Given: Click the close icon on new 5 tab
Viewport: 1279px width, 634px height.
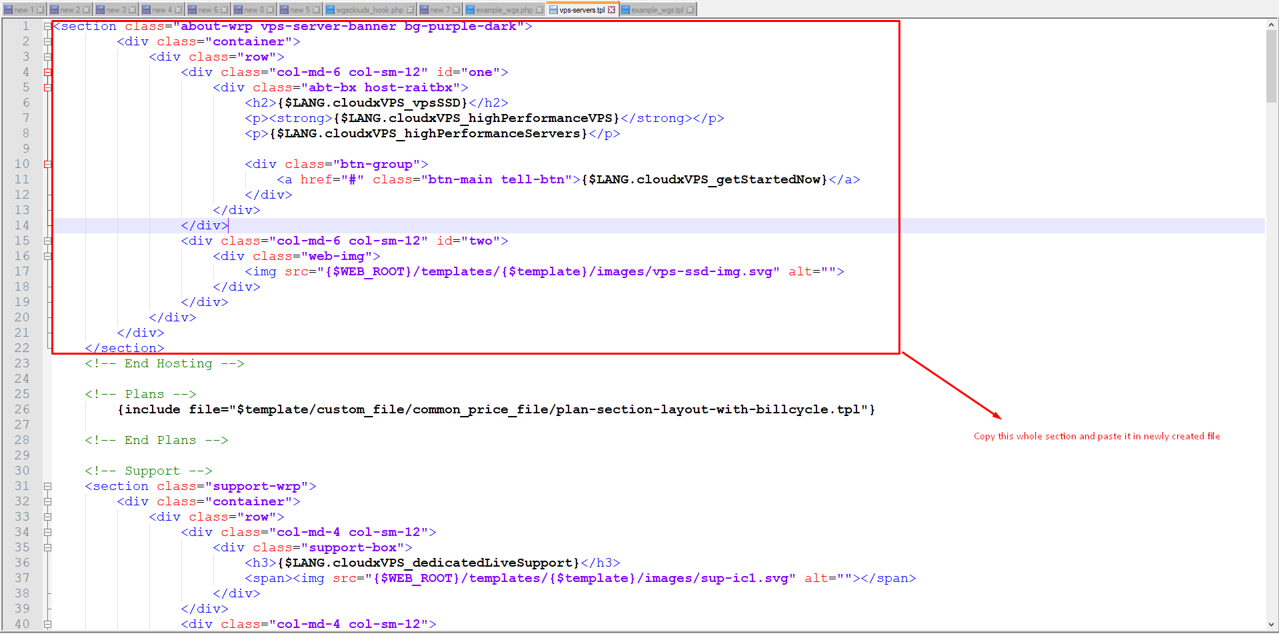Looking at the screenshot, I should click(317, 10).
